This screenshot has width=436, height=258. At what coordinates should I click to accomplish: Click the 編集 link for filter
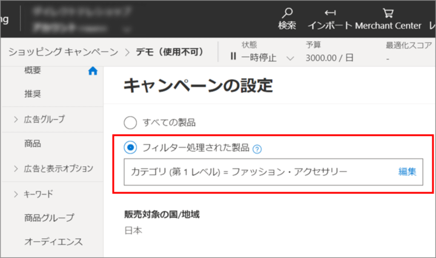(407, 172)
